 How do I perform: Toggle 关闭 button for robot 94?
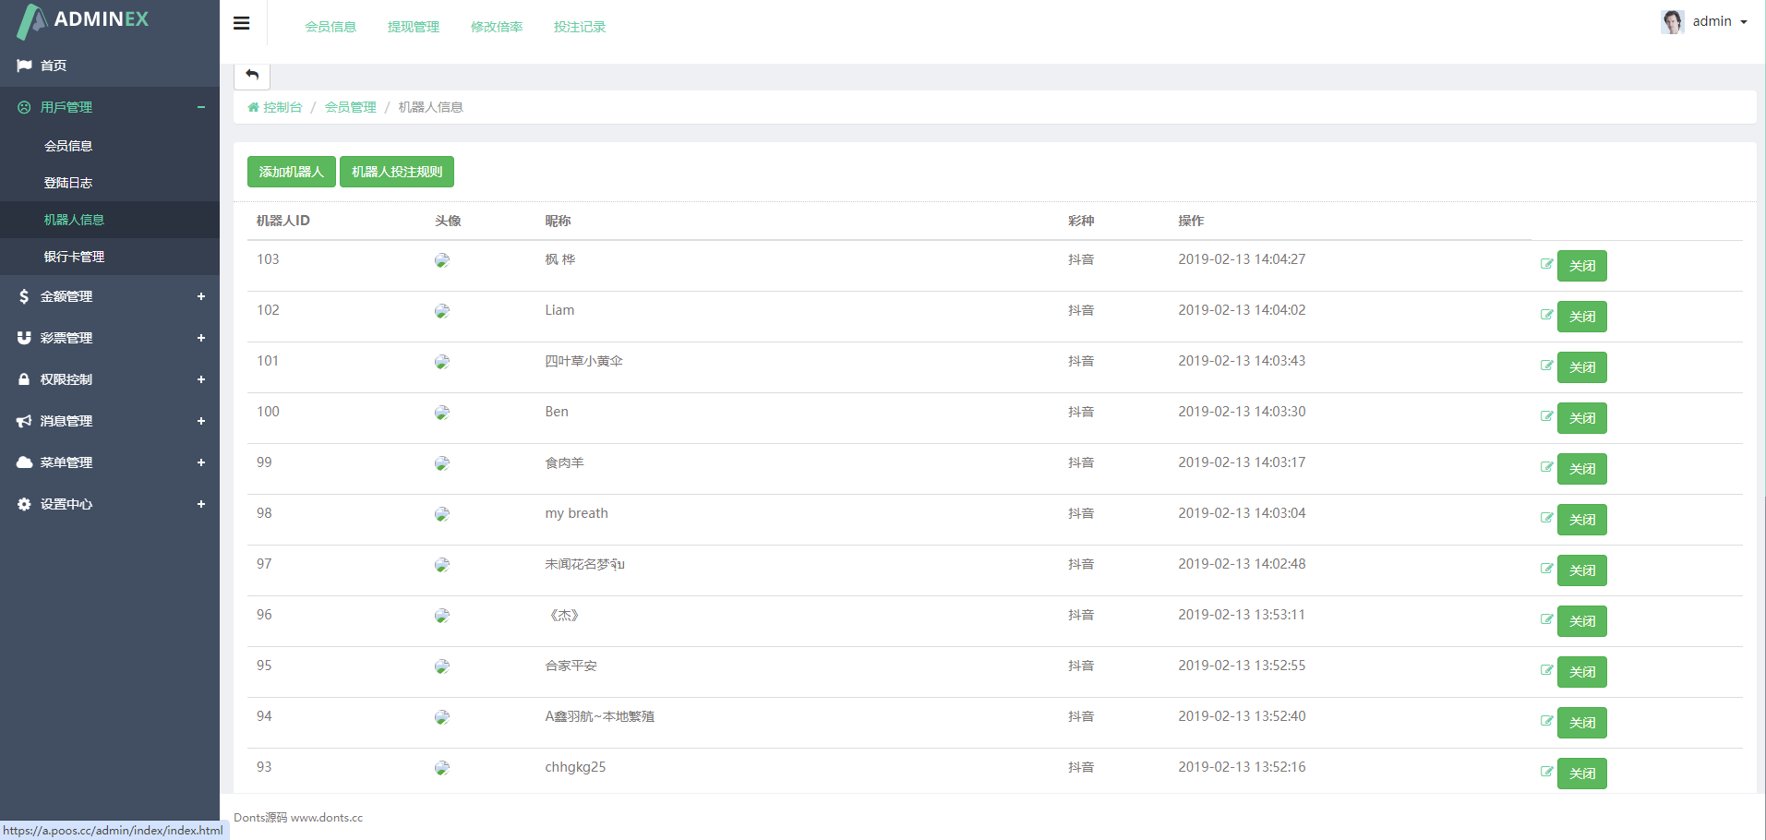(x=1581, y=723)
